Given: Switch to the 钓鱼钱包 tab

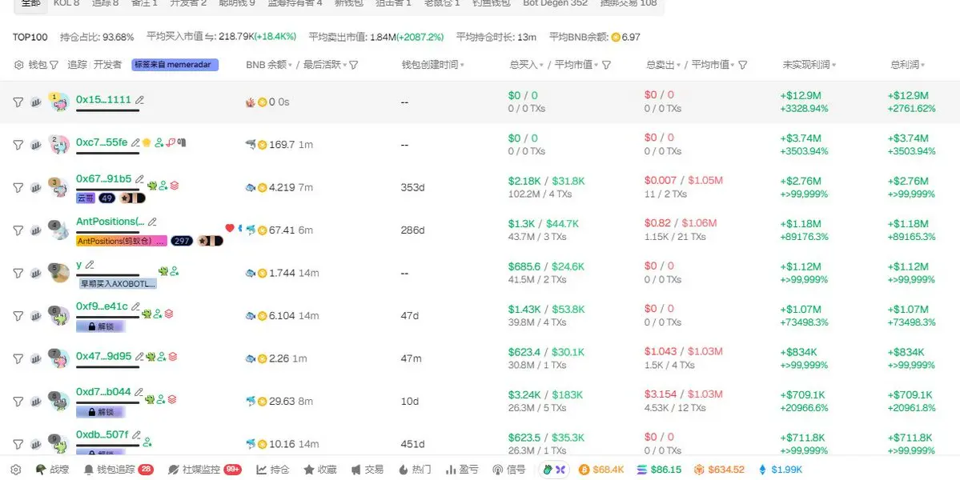Looking at the screenshot, I should coord(491,3).
